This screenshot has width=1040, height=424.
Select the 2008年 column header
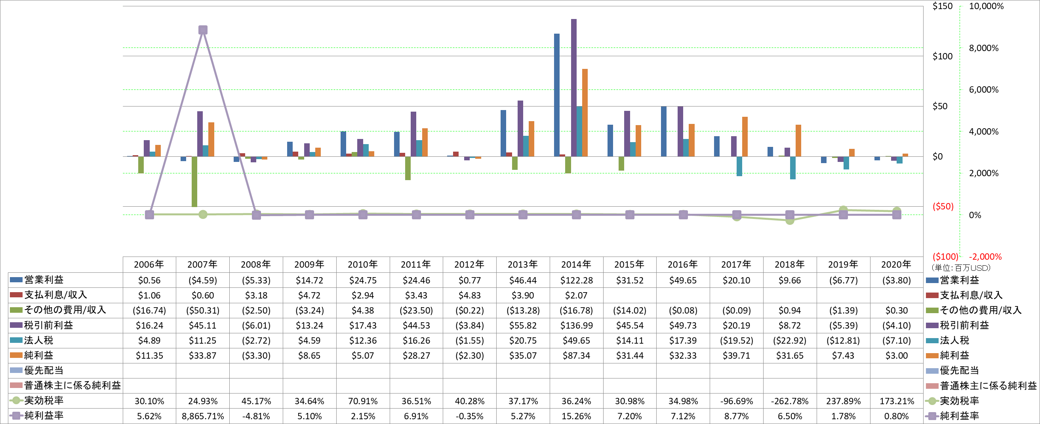click(256, 264)
